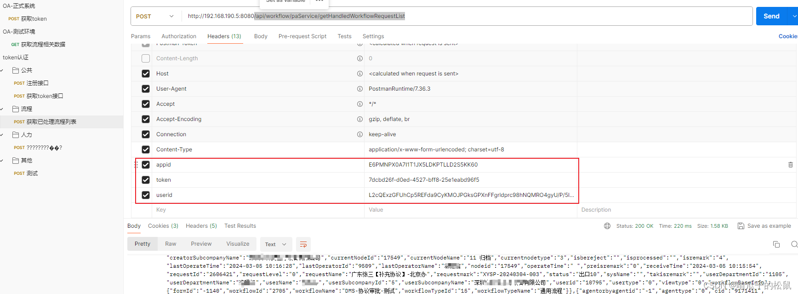Open info icon for Connection header
This screenshot has width=798, height=294.
[x=360, y=134]
